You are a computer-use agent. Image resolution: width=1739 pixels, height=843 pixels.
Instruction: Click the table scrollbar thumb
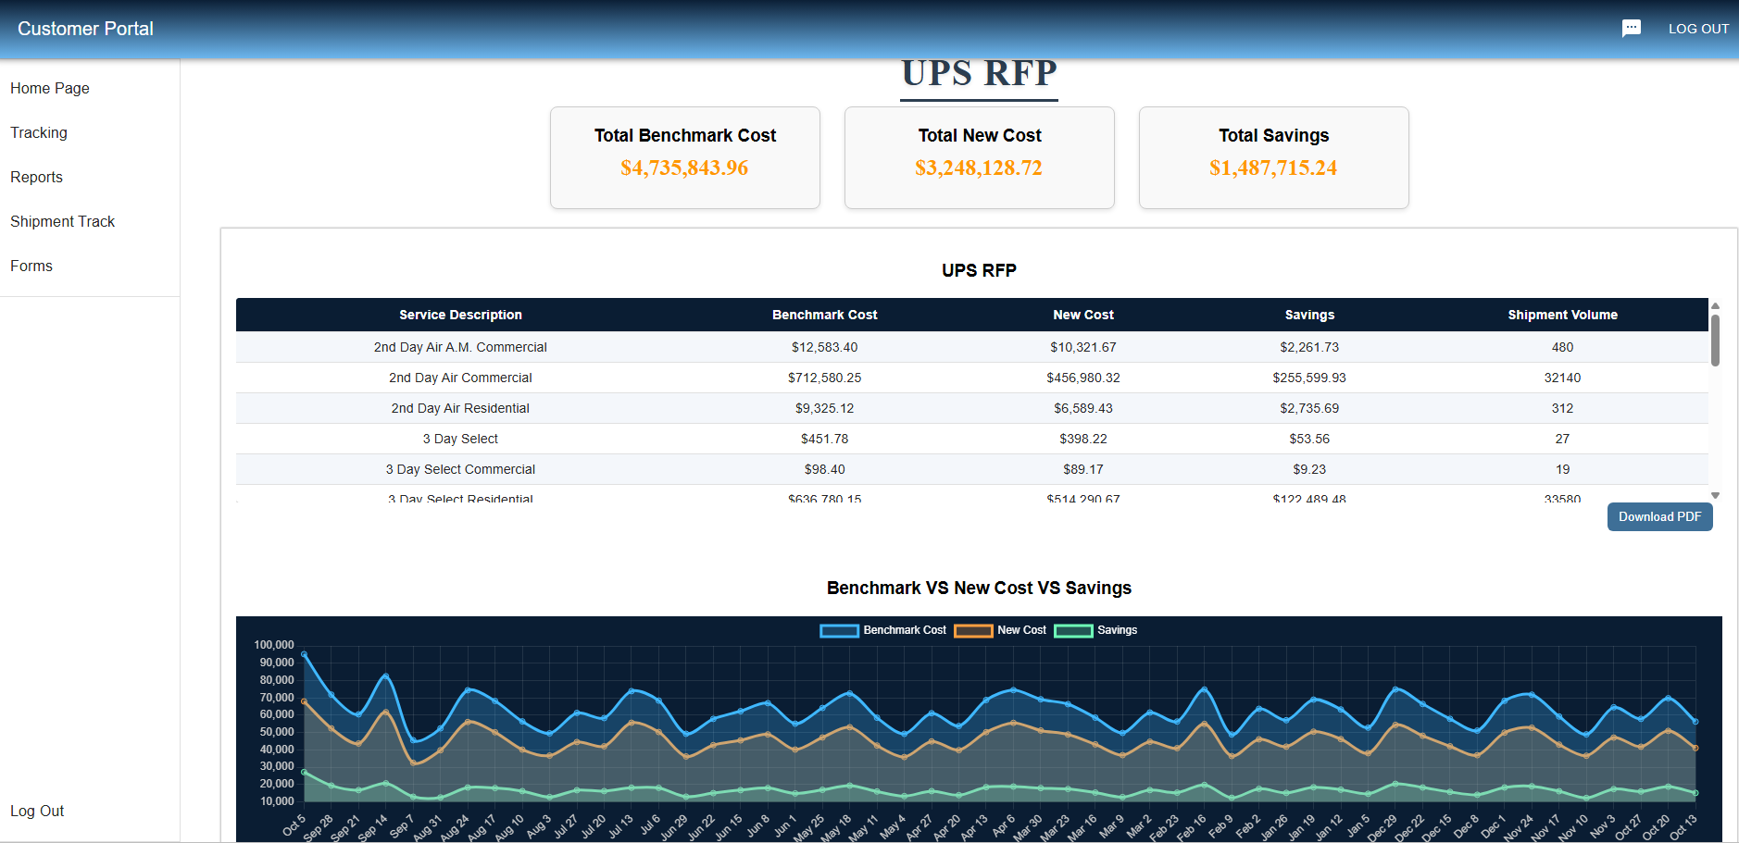point(1715,340)
